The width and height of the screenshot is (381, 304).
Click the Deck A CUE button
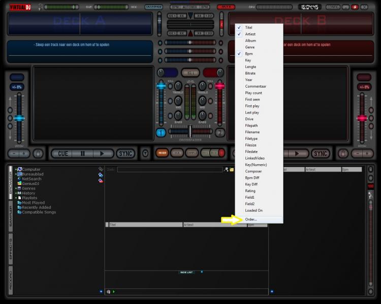(62, 154)
